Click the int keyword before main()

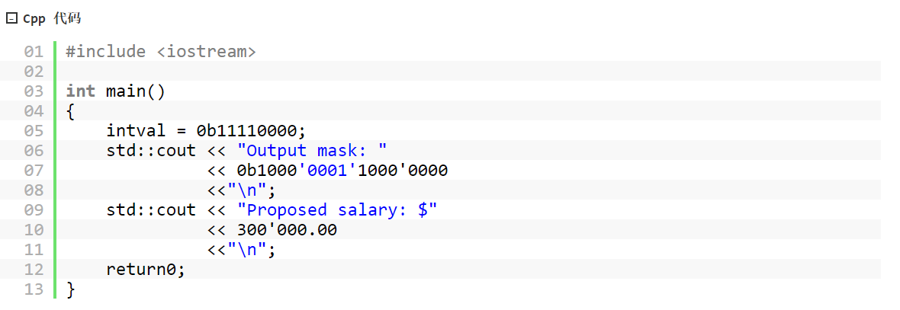point(81,91)
